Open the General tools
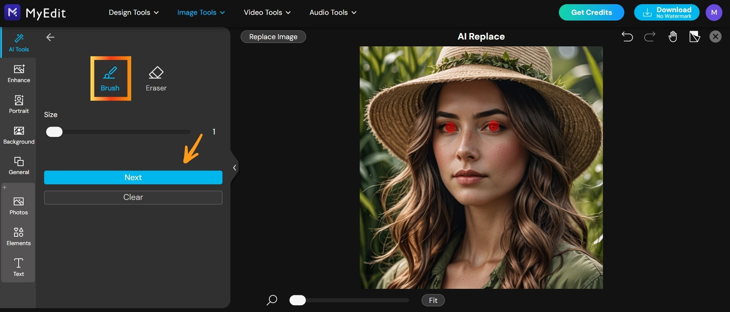Viewport: 730px width, 312px height. pyautogui.click(x=19, y=166)
